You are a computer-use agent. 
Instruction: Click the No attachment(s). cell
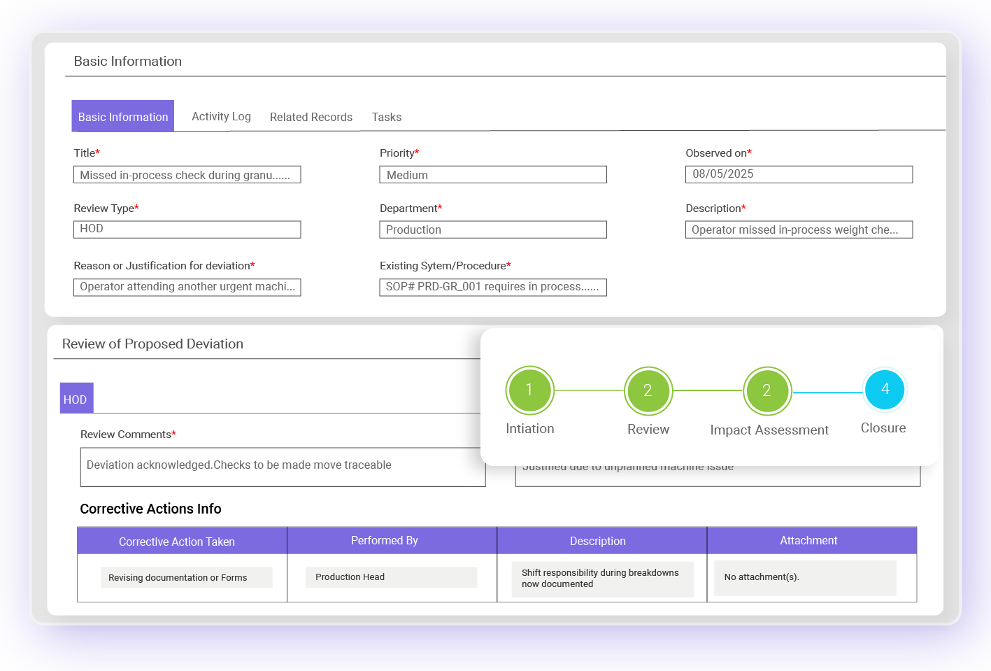(x=805, y=578)
